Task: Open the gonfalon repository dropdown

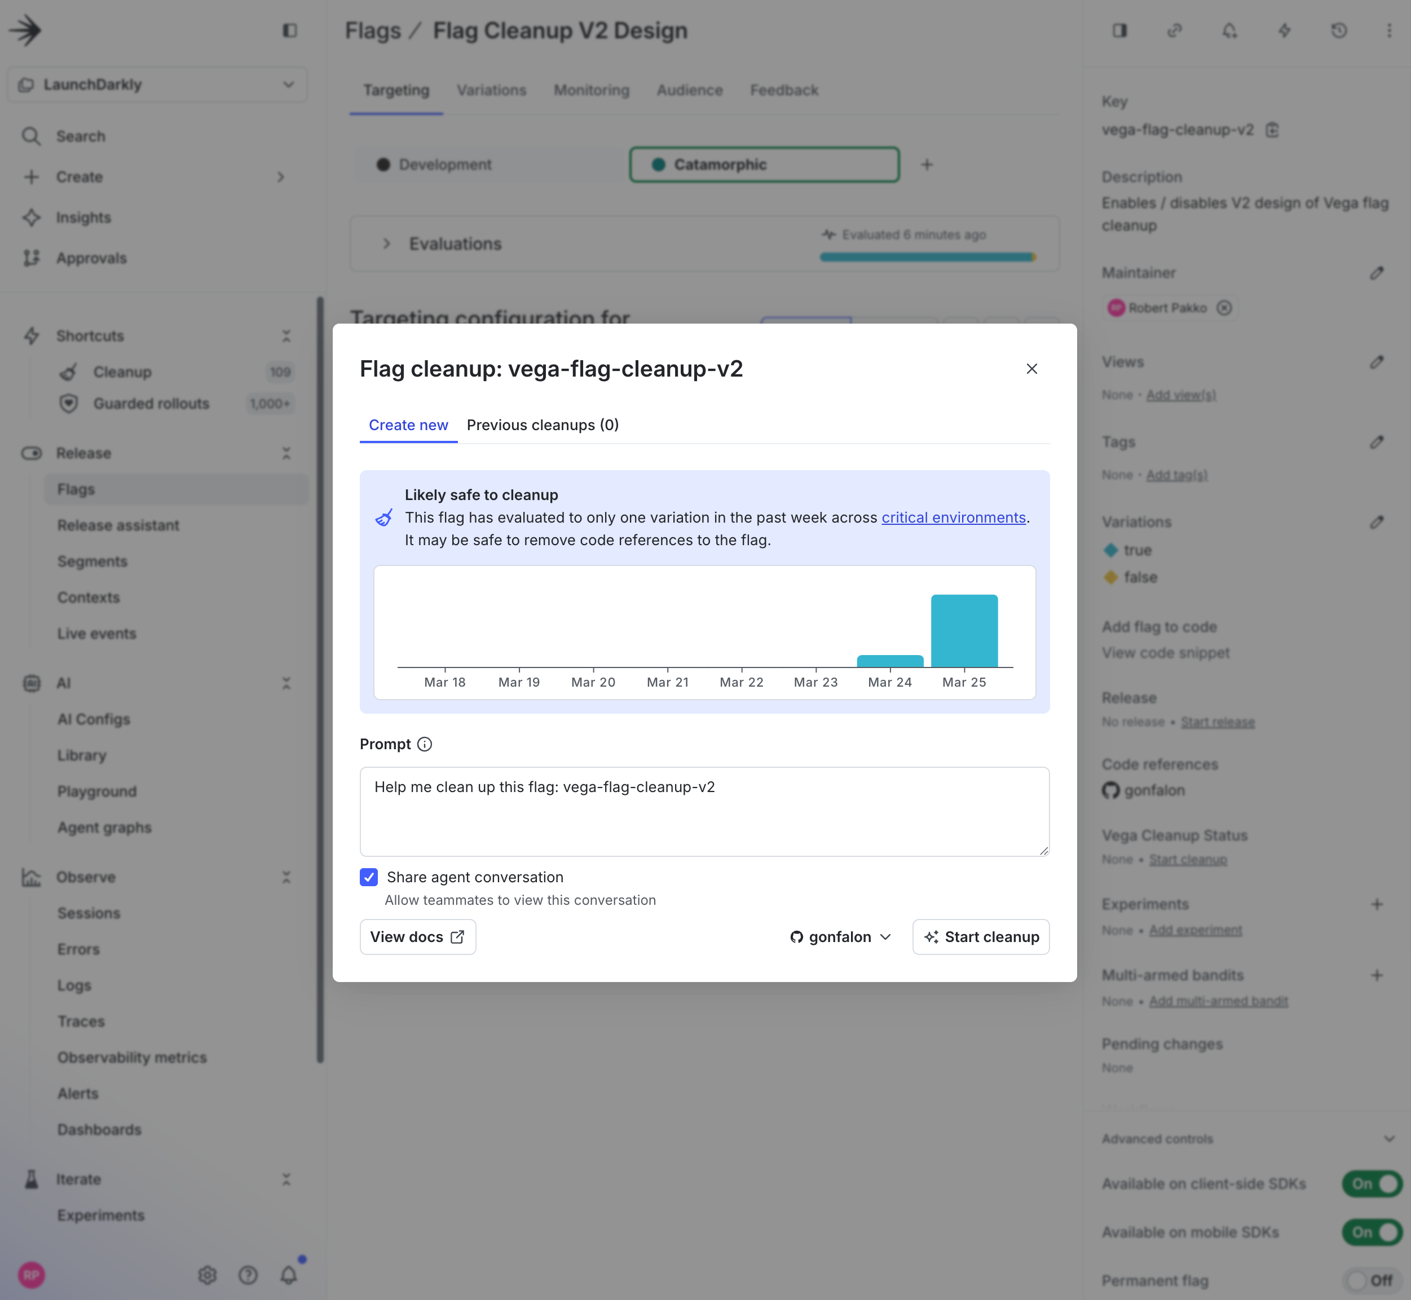Action: point(840,936)
